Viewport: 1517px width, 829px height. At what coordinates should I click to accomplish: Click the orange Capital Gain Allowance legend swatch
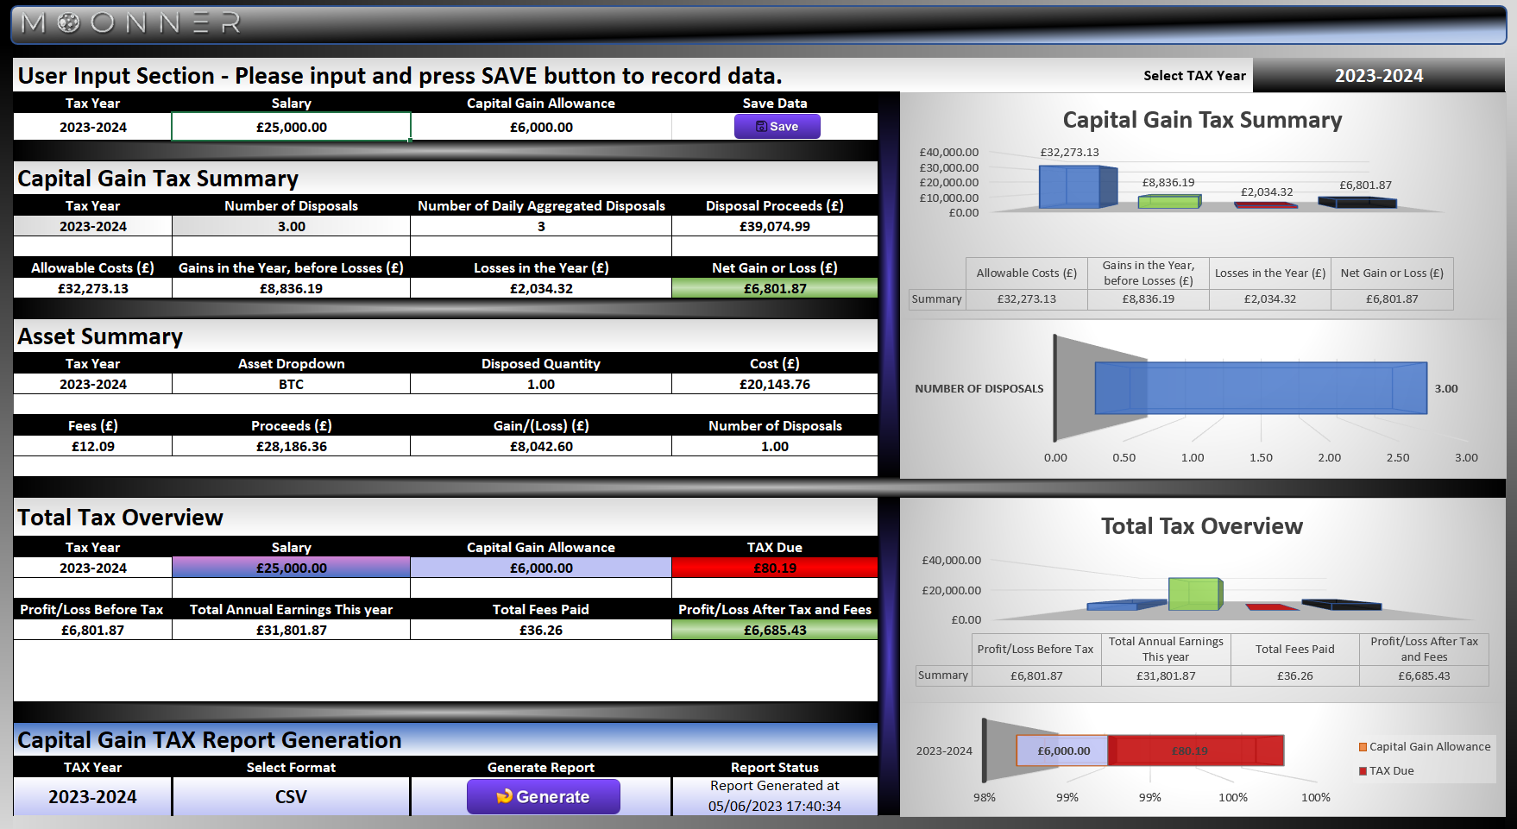(1363, 747)
